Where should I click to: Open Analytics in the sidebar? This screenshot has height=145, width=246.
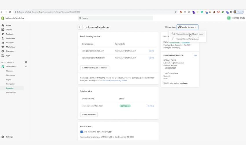10,43
